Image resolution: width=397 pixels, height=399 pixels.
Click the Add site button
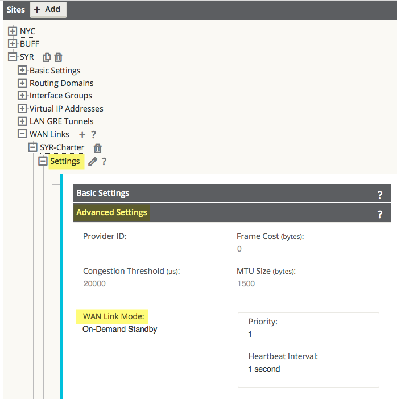point(48,10)
